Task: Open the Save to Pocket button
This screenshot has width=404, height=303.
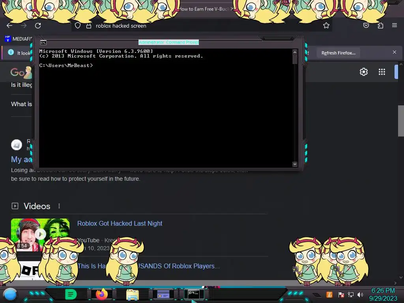Action: [366, 25]
